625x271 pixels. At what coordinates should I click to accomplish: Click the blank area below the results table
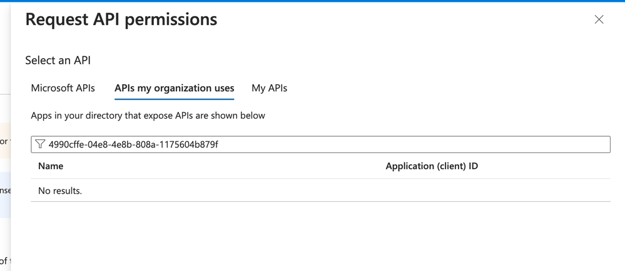tap(313, 237)
